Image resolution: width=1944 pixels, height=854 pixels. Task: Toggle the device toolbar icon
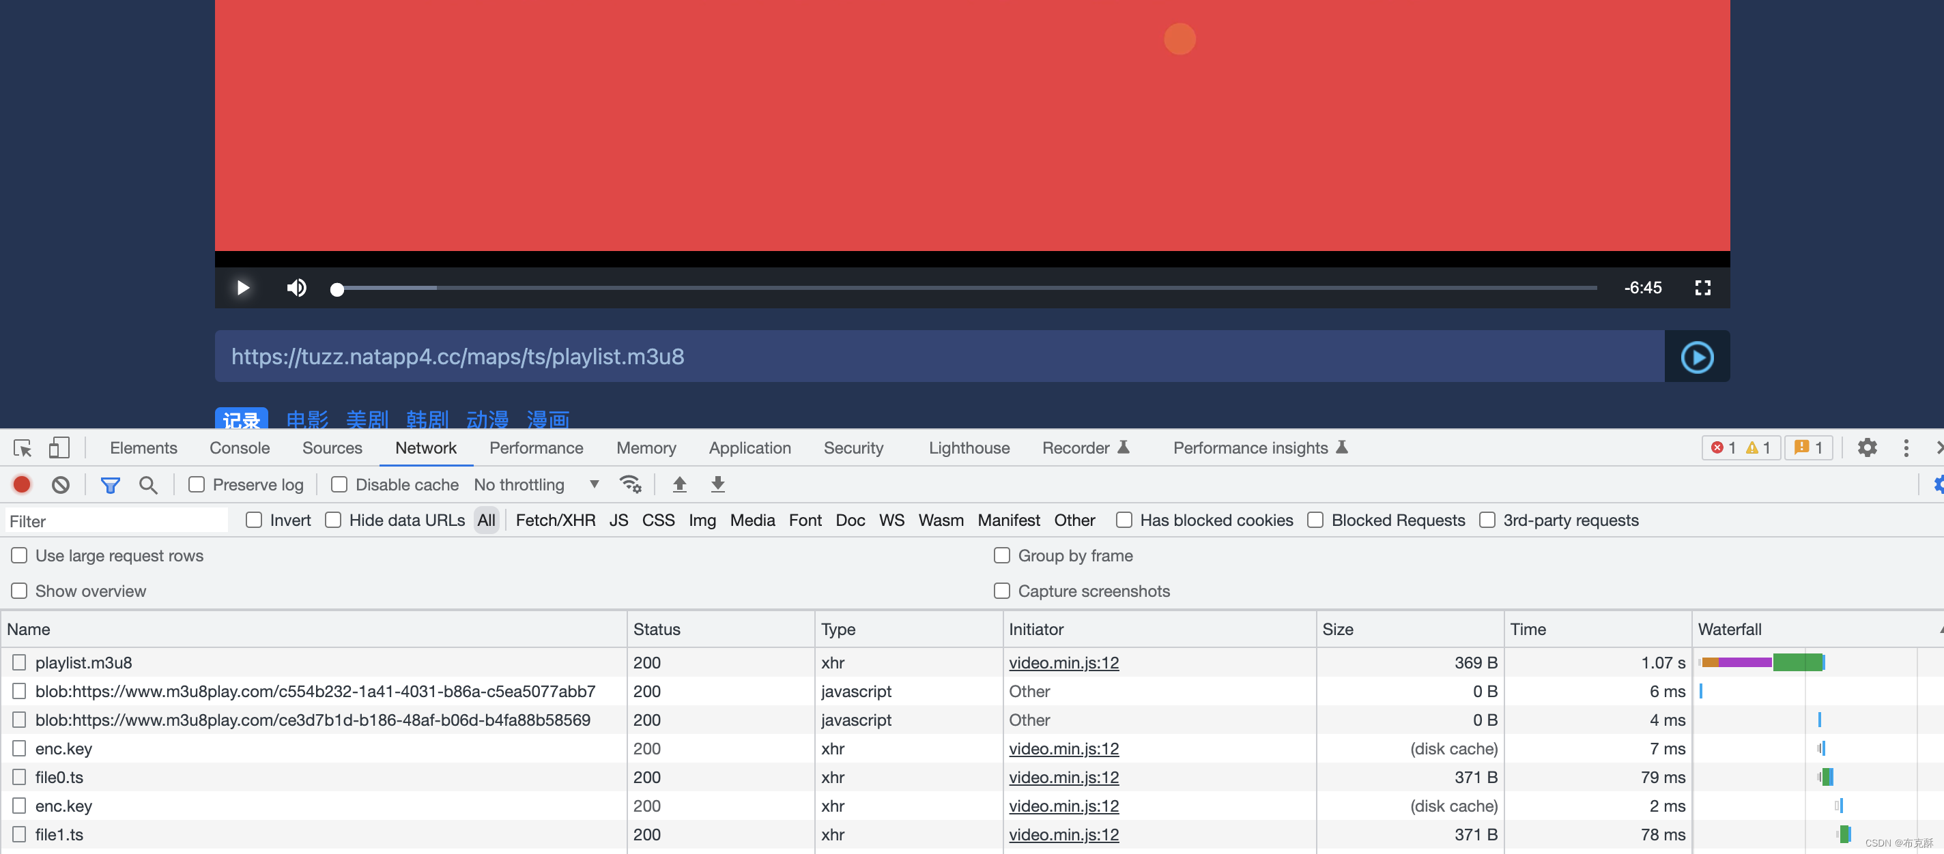coord(59,448)
